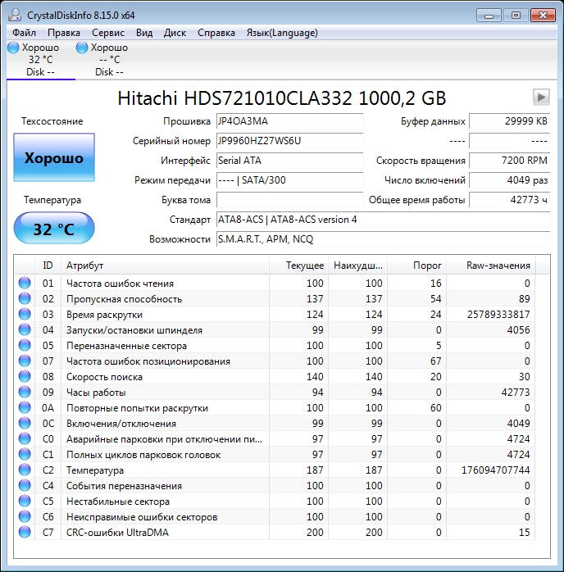
Task: Click status orb for attribute 03
Action: [25, 314]
